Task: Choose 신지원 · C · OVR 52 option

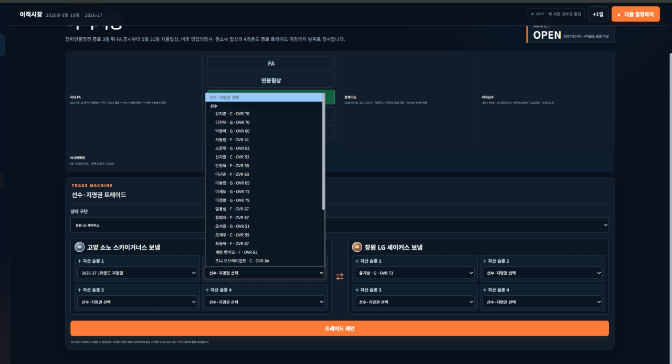Action: click(264, 157)
